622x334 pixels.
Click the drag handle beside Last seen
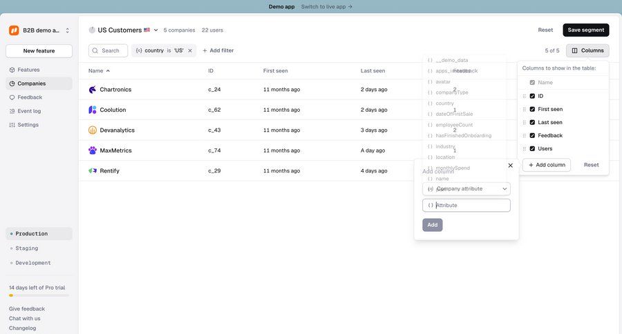(x=524, y=122)
